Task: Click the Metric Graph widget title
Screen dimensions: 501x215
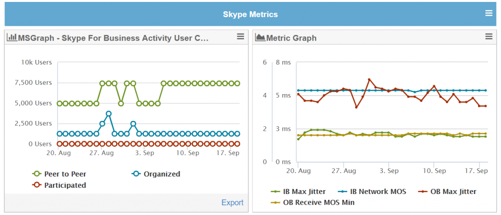Action: [x=291, y=38]
